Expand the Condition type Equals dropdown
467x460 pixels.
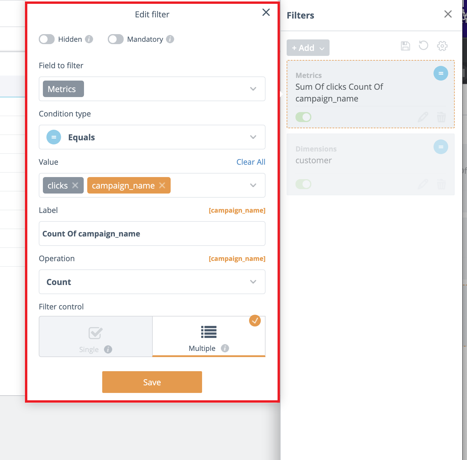pos(253,137)
